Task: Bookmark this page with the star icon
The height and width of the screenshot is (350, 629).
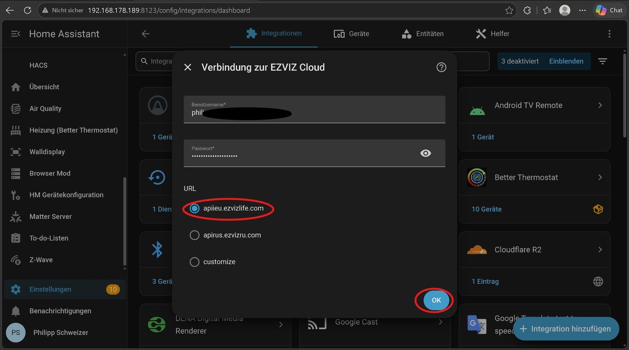Action: coord(509,11)
